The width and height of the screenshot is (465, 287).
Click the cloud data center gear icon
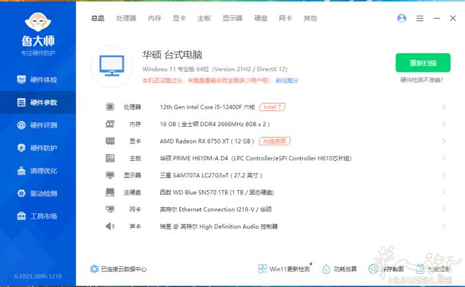click(94, 269)
